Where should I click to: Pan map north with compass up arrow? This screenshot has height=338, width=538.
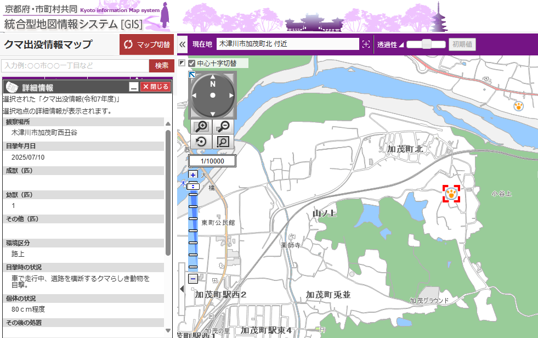[x=213, y=77]
